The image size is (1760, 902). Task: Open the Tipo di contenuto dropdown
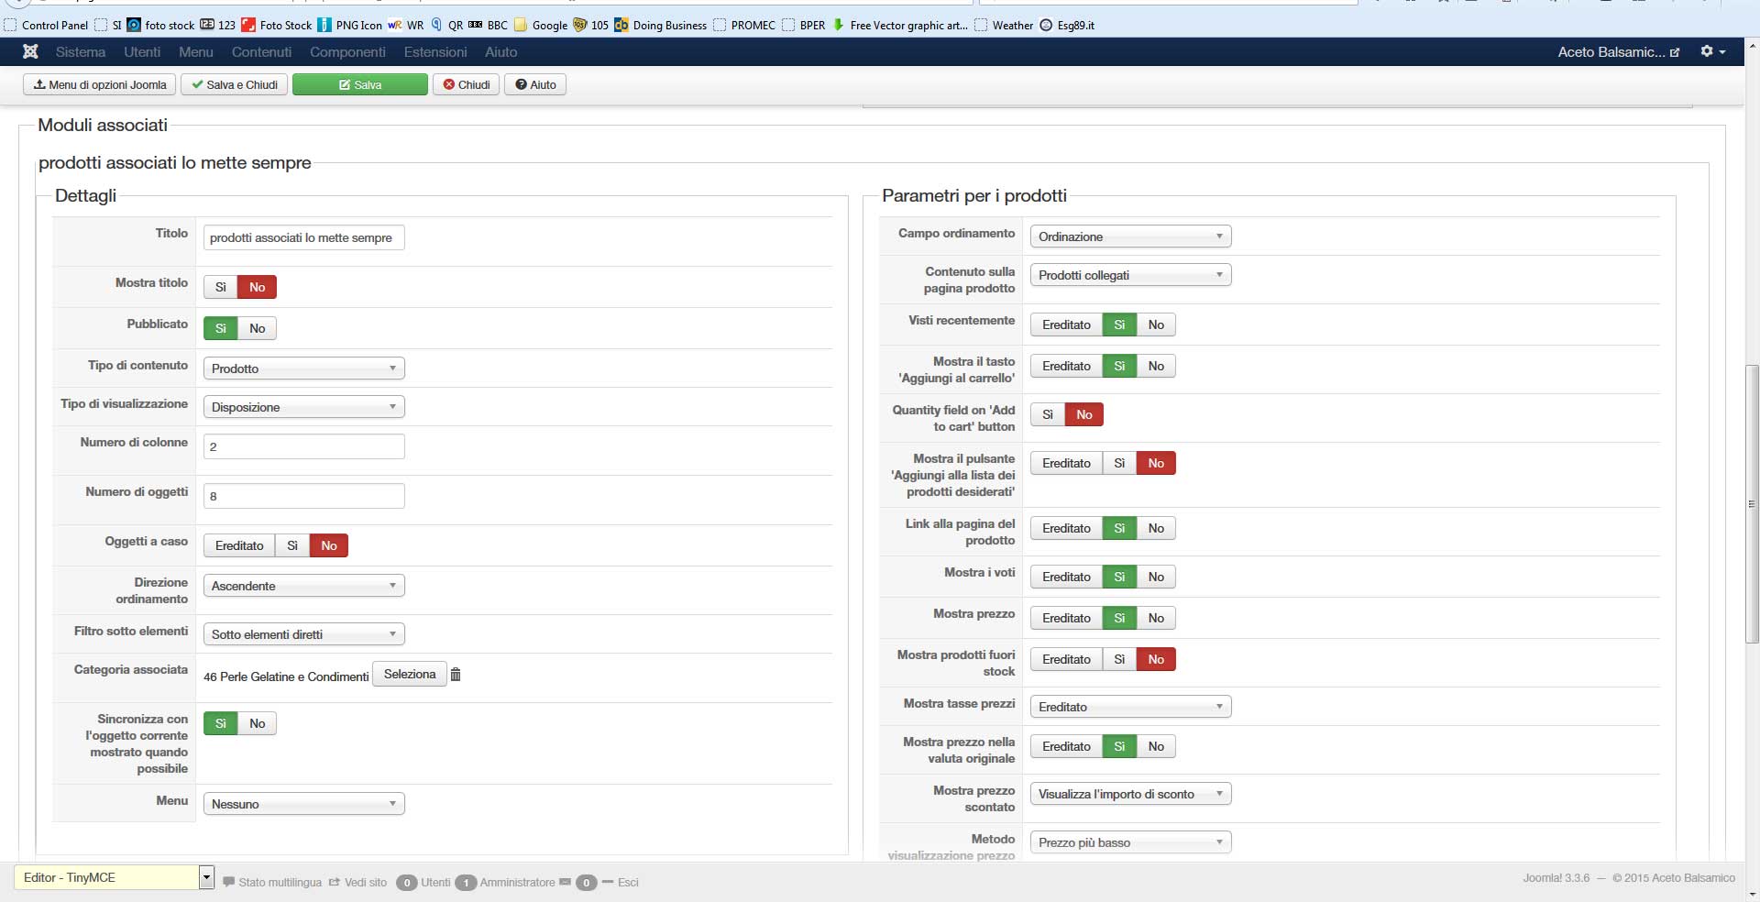pyautogui.click(x=304, y=368)
